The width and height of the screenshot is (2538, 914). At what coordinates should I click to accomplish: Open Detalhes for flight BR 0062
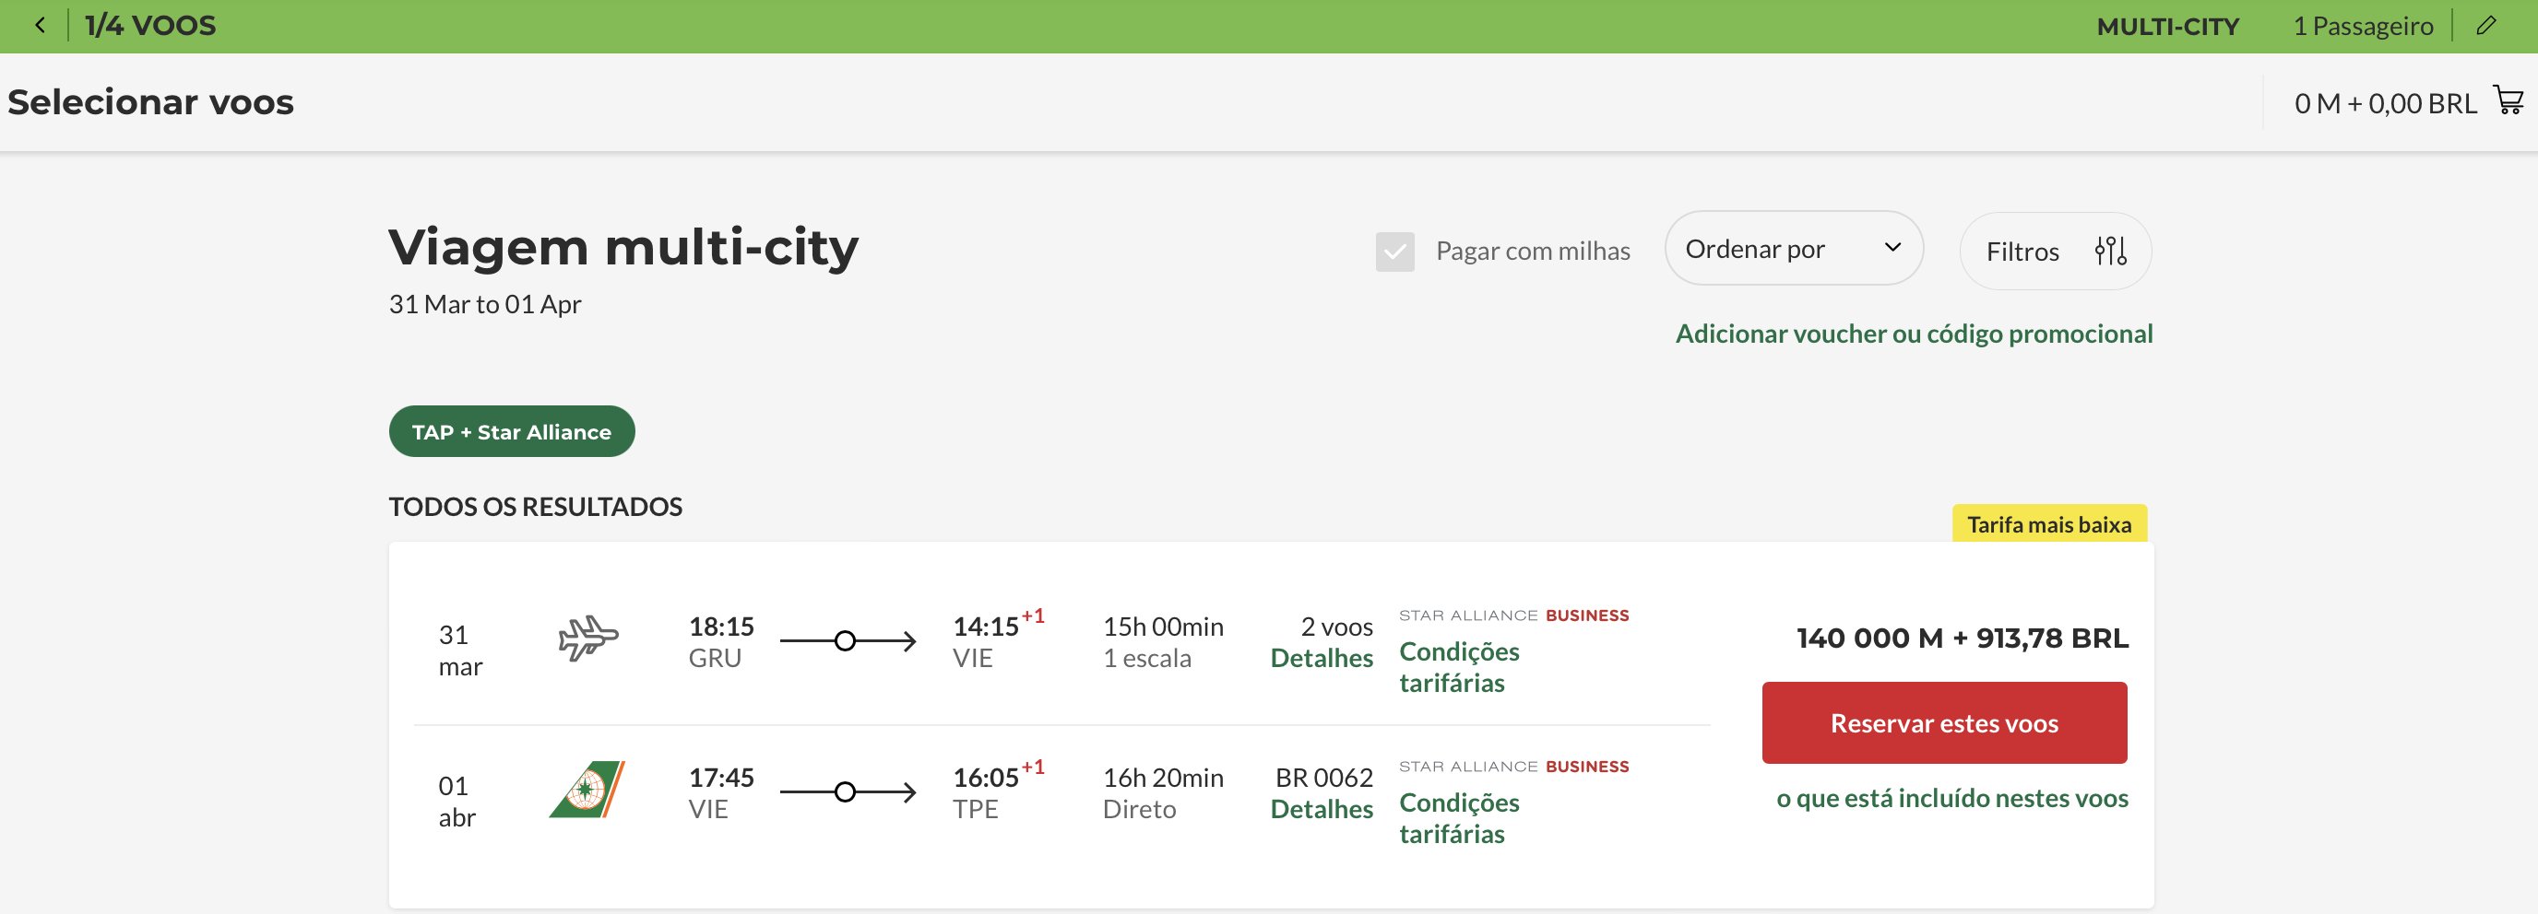tap(1322, 809)
